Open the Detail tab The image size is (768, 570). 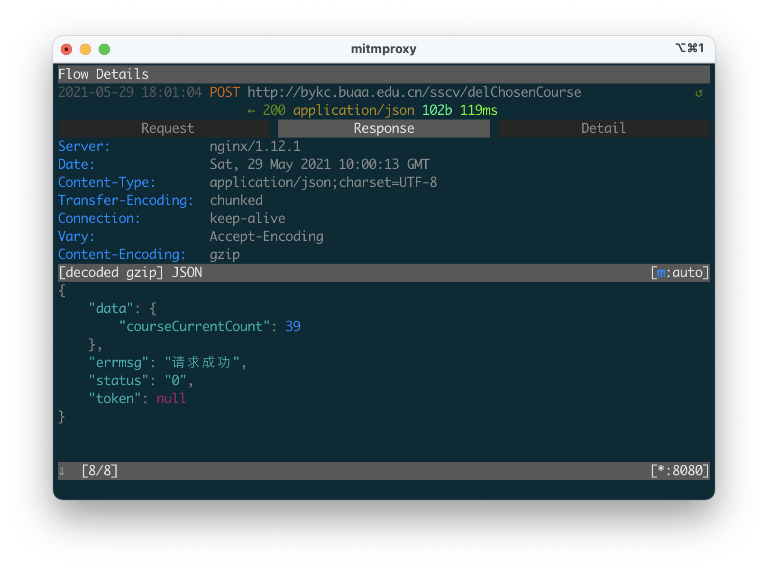(603, 129)
